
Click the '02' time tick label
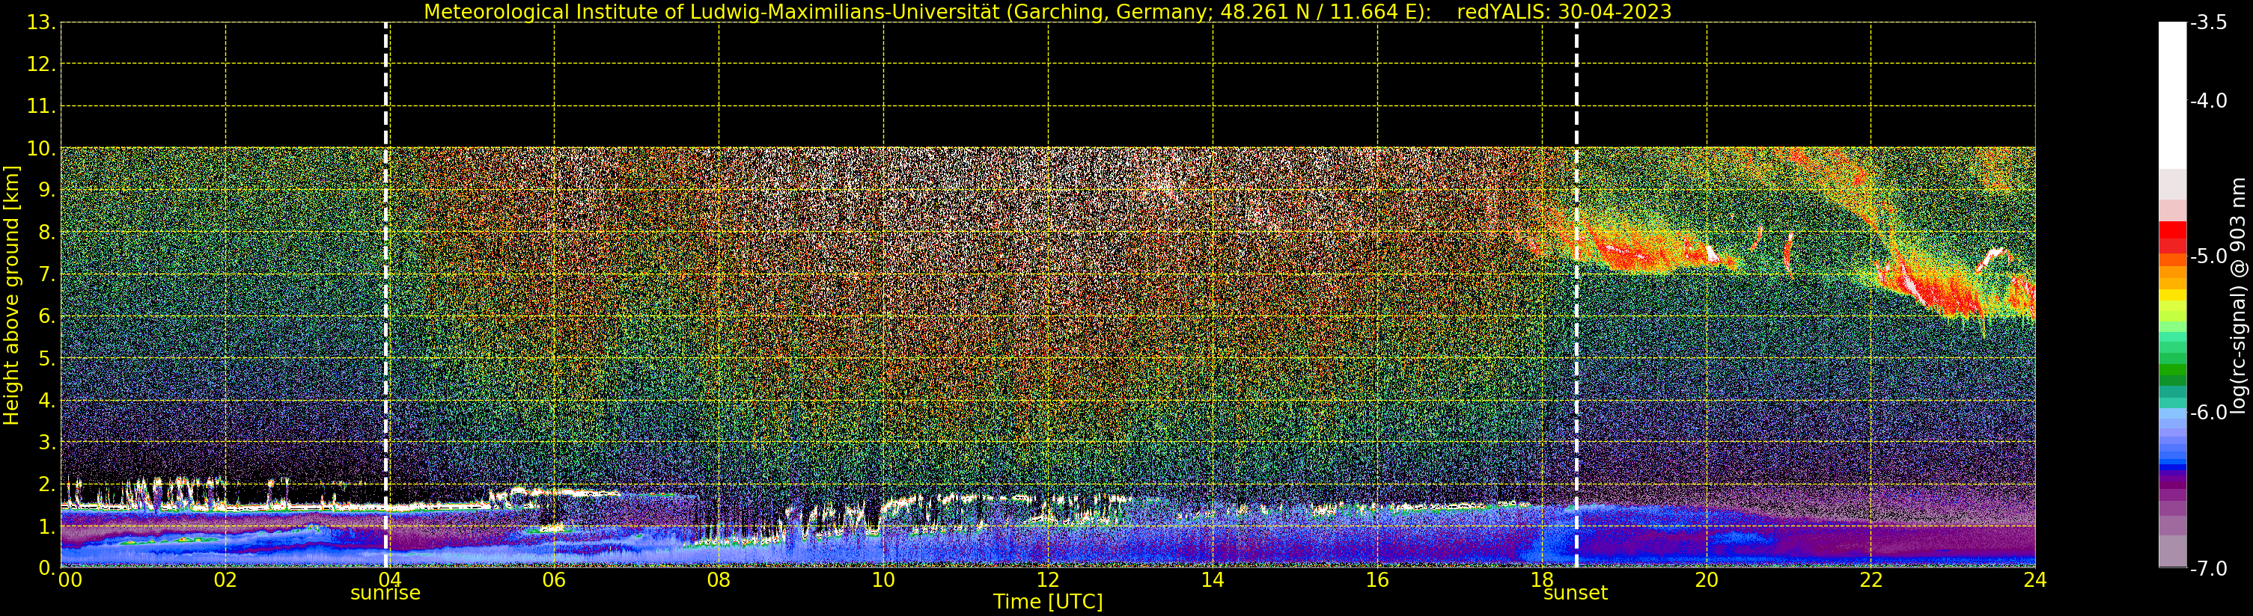225,580
